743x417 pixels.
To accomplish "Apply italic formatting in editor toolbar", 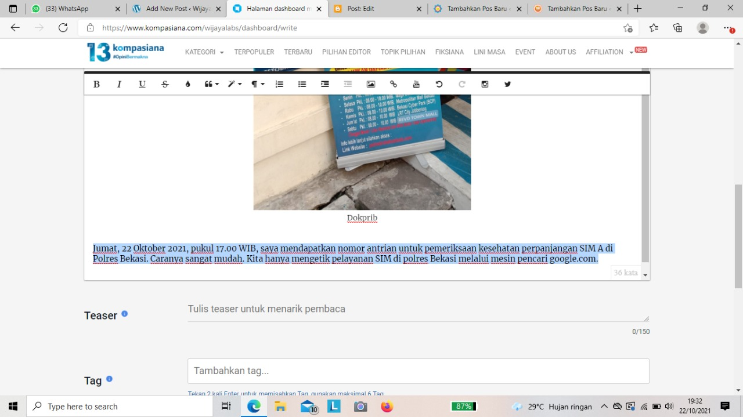I will tap(120, 84).
